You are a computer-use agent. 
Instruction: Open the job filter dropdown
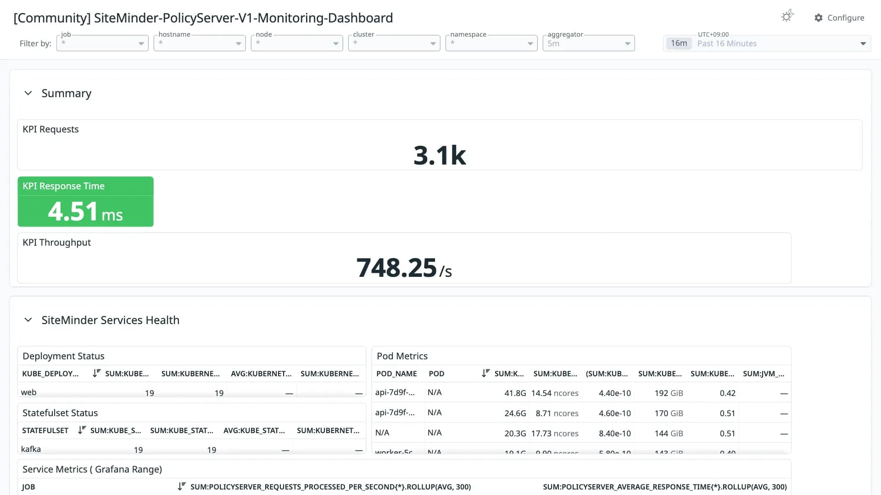point(102,43)
